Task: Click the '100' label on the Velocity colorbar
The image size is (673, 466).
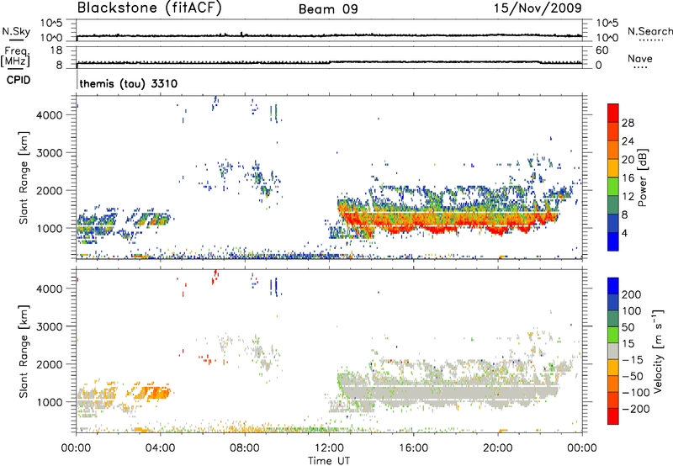Action: (x=632, y=311)
